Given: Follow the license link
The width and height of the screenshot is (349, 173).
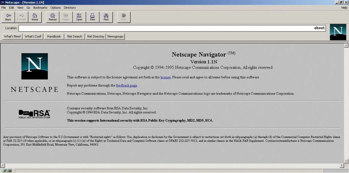Looking at the screenshot, I should pos(165,77).
